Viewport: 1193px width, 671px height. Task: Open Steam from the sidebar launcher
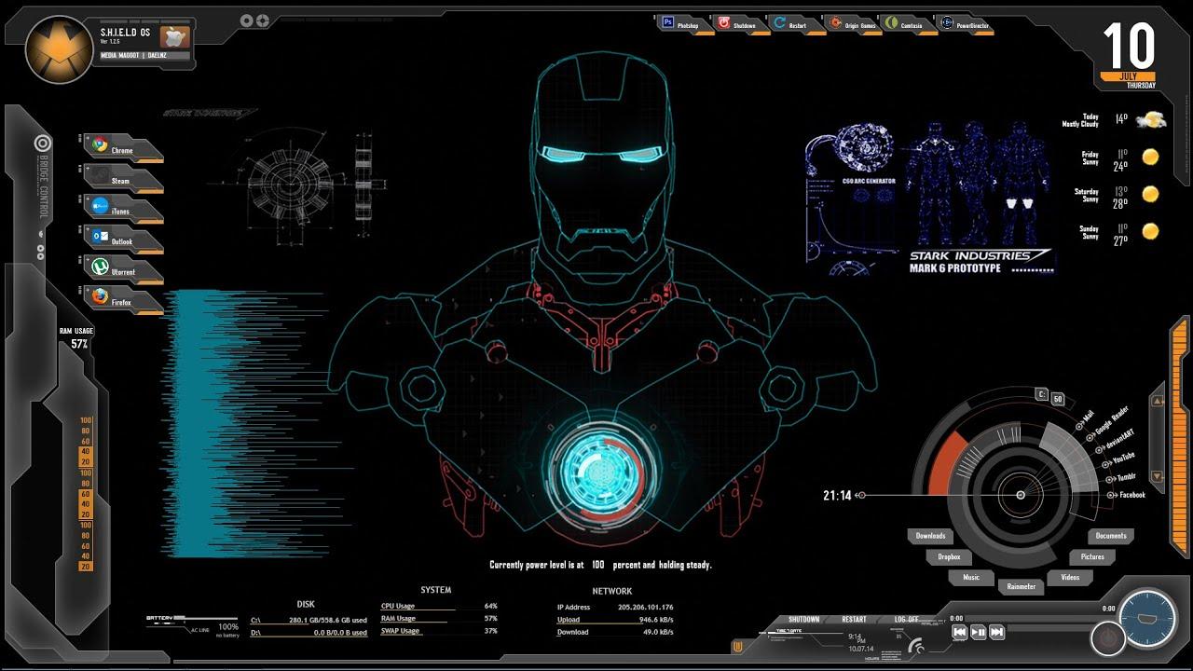[115, 180]
